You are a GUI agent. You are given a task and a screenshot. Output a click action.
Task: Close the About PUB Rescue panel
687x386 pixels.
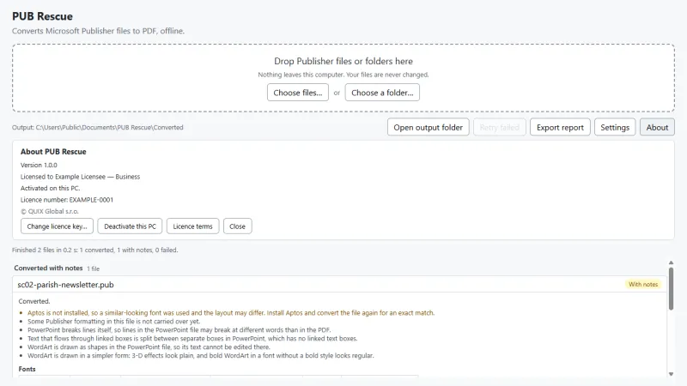[x=237, y=226]
